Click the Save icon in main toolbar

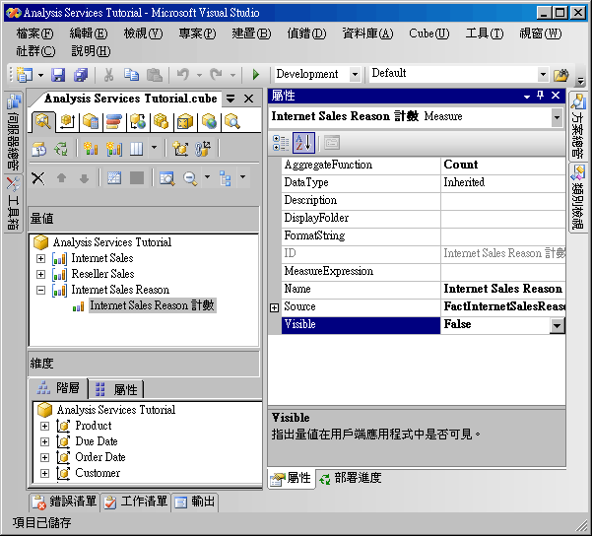click(58, 75)
